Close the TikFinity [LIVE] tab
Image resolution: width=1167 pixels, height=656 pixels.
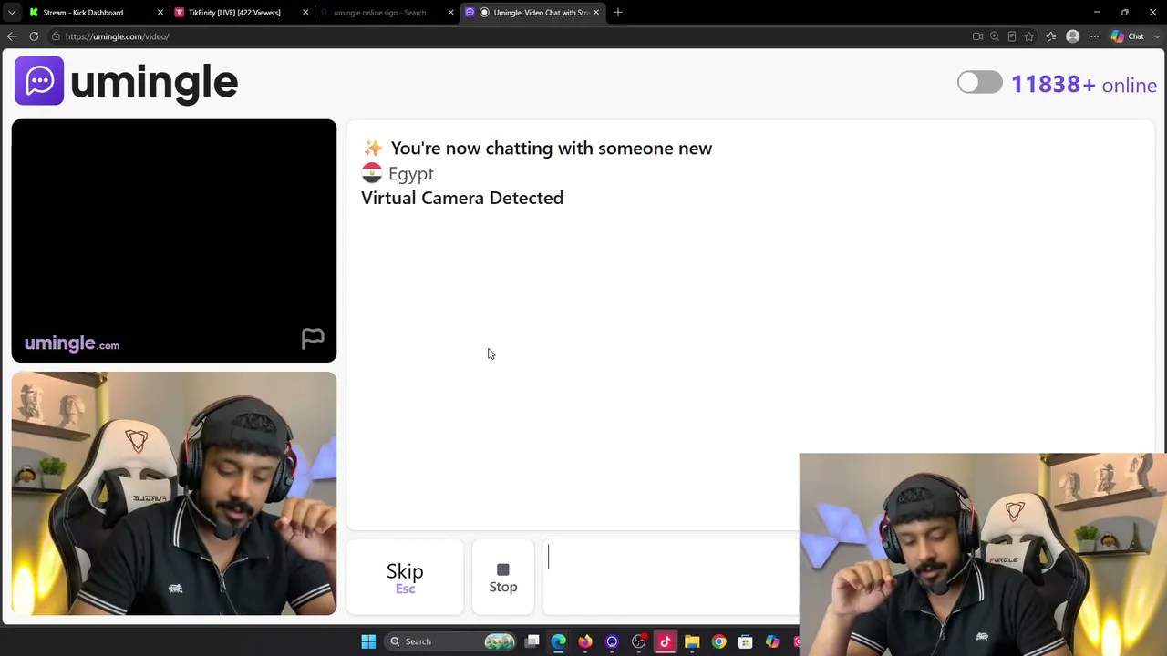tap(305, 12)
